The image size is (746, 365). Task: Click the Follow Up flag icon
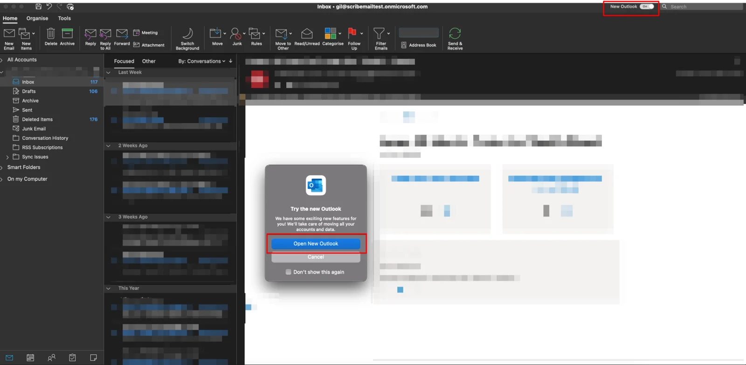pyautogui.click(x=352, y=33)
